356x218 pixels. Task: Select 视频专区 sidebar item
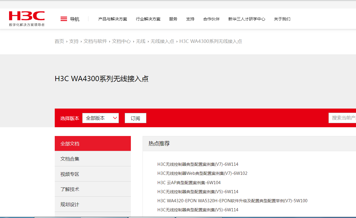point(93,174)
